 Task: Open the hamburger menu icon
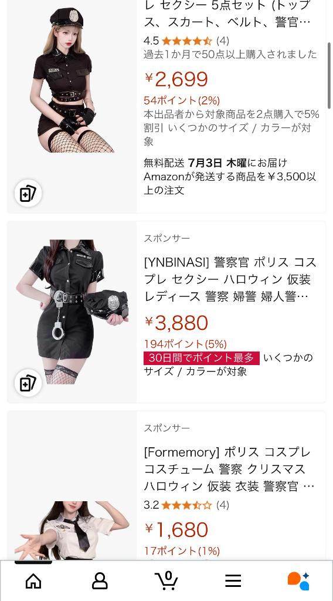pos(233,580)
